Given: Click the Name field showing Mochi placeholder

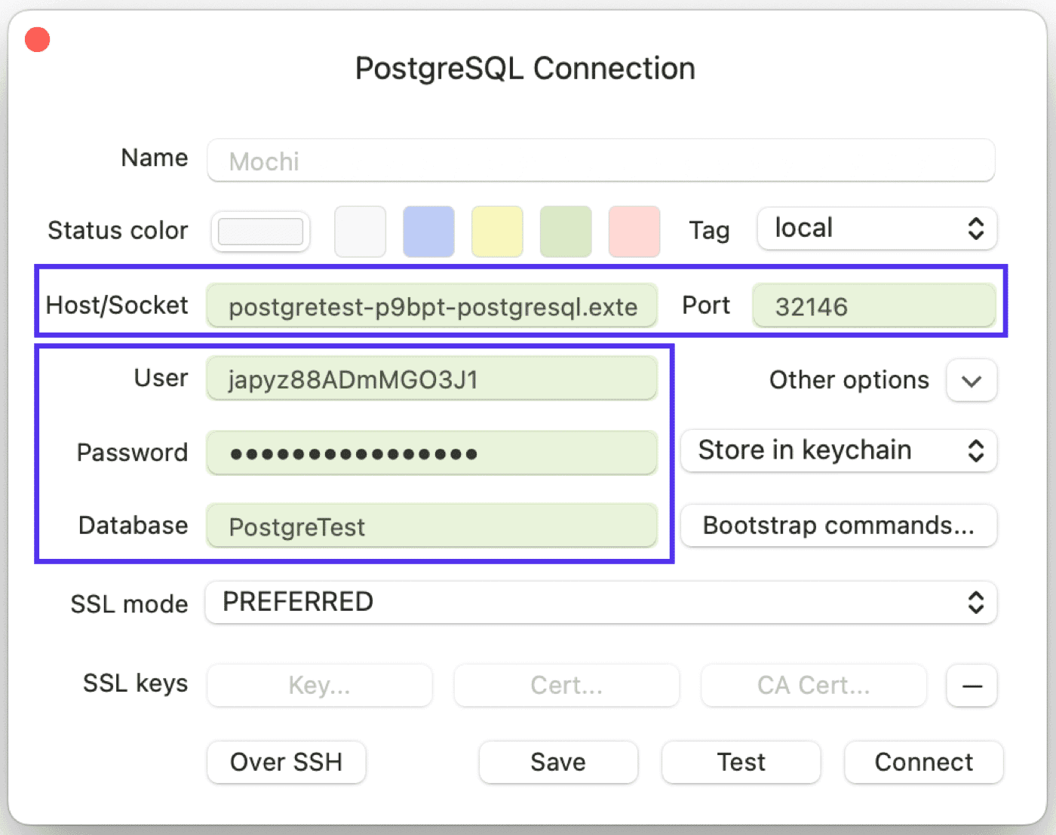Looking at the screenshot, I should (600, 161).
